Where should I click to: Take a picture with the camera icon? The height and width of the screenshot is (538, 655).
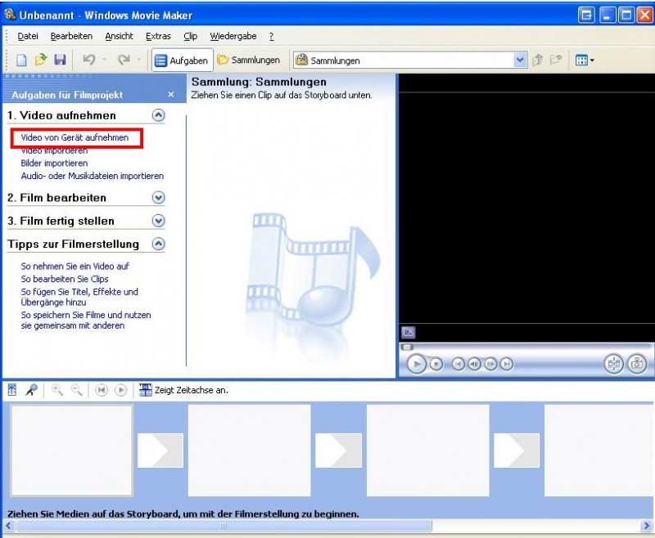(x=637, y=364)
